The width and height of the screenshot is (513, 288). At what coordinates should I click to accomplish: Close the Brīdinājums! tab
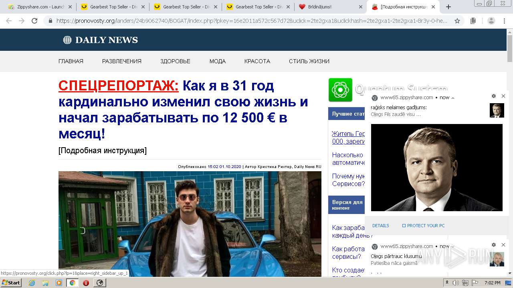360,7
